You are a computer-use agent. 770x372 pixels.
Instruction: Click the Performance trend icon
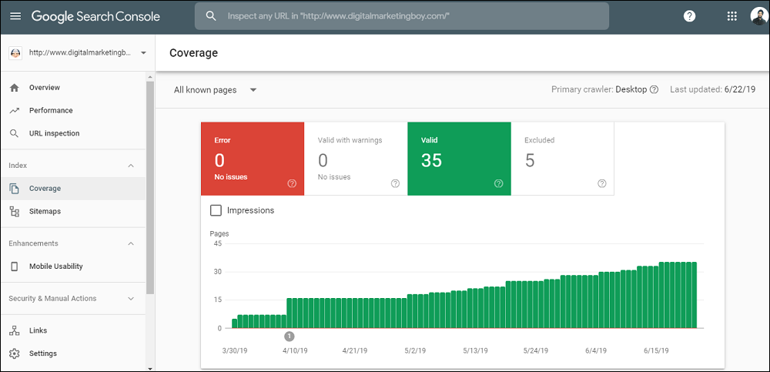click(14, 111)
